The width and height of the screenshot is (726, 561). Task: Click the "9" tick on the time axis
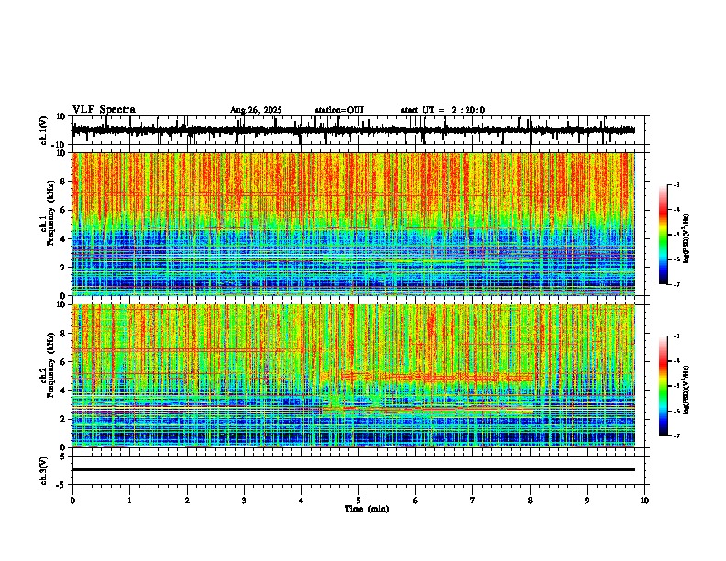pos(587,500)
